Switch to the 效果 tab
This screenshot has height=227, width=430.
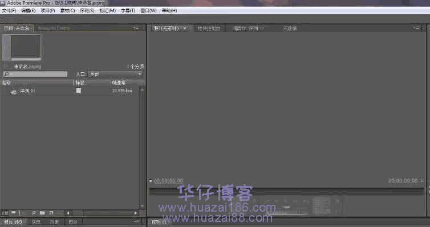pyautogui.click(x=54, y=222)
